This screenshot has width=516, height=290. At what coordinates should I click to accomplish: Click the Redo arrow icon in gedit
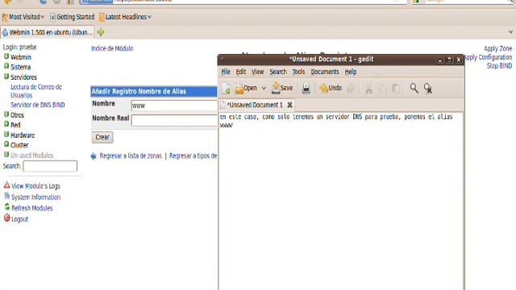click(x=352, y=89)
